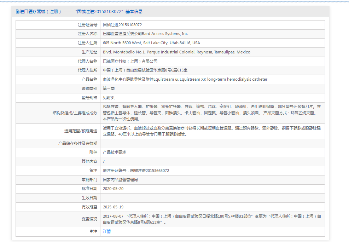Select the 注册人住所 label
The image size is (349, 242).
click(x=87, y=43)
